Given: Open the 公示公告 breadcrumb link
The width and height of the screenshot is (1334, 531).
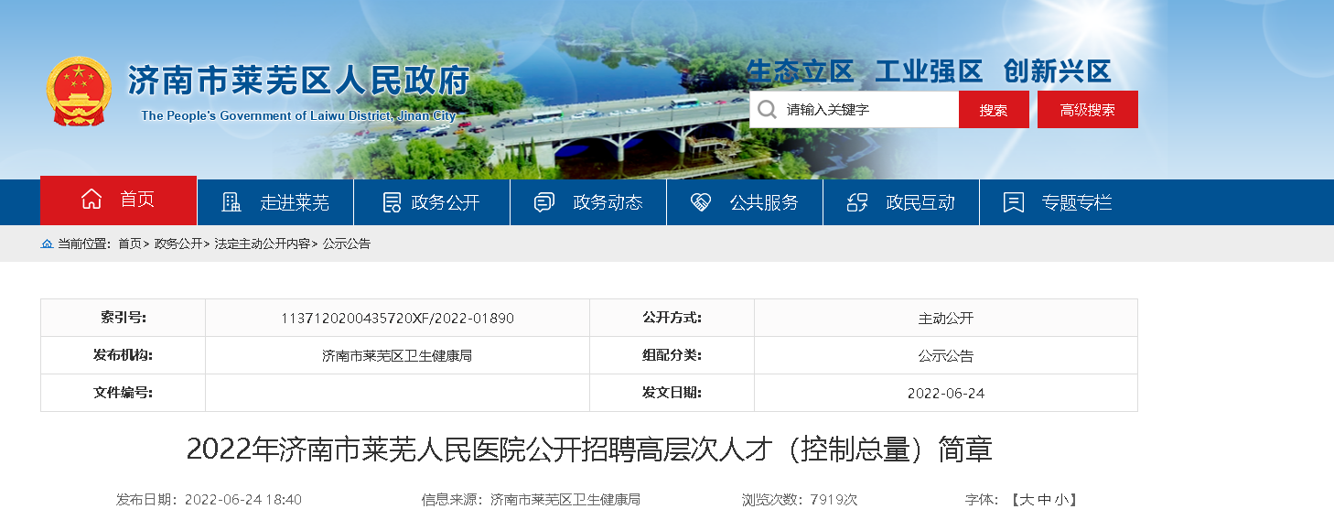Looking at the screenshot, I should (347, 244).
